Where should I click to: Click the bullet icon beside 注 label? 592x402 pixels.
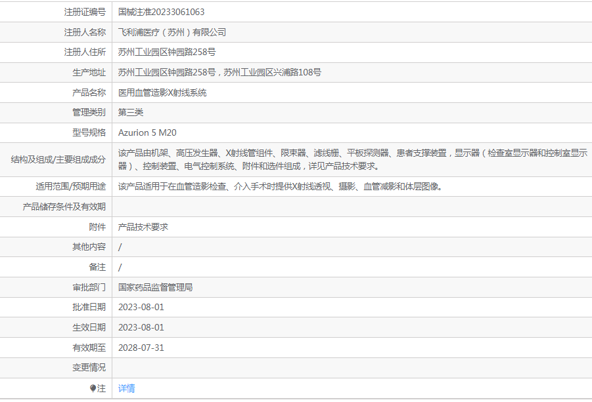pyautogui.click(x=93, y=388)
